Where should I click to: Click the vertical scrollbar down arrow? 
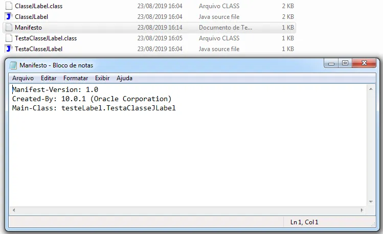click(x=371, y=202)
